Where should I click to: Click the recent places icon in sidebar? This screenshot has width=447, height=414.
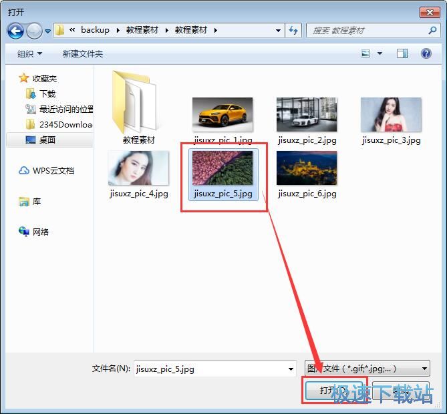coord(31,109)
